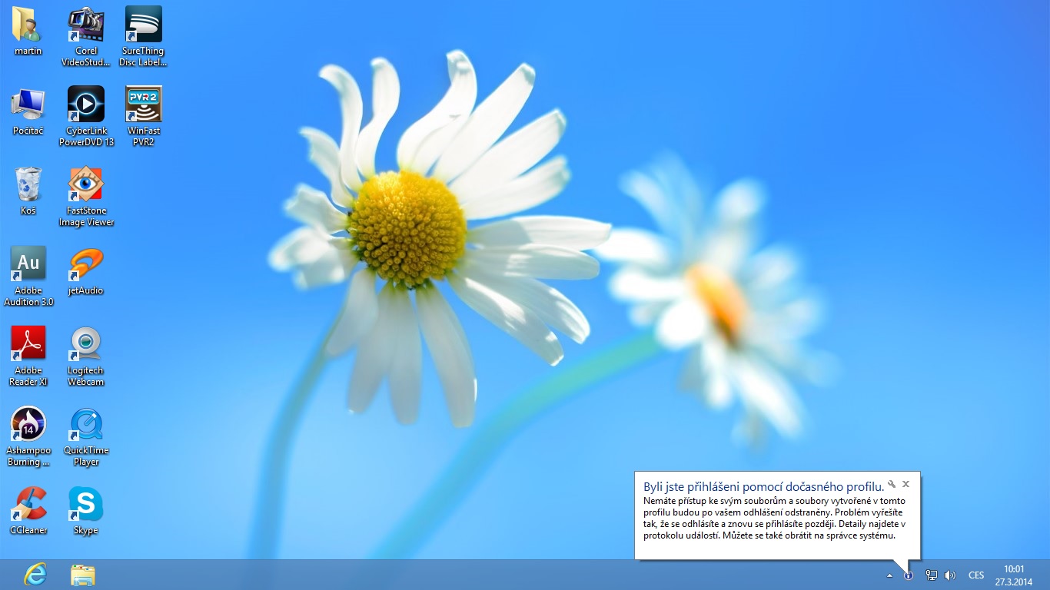This screenshot has width=1050, height=590.
Task: Select the jetAudio desktop shortcut
Action: coord(86,270)
